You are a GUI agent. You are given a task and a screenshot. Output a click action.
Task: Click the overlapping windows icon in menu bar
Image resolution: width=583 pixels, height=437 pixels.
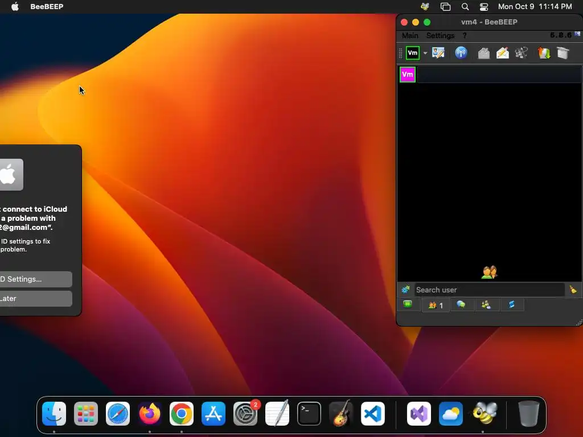[445, 6]
